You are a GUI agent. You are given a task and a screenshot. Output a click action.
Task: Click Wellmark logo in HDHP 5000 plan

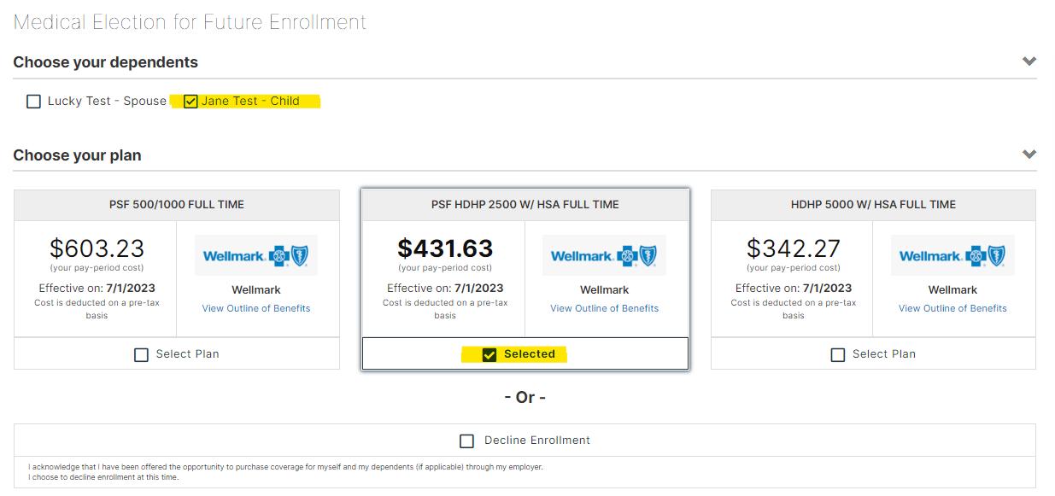tap(952, 255)
